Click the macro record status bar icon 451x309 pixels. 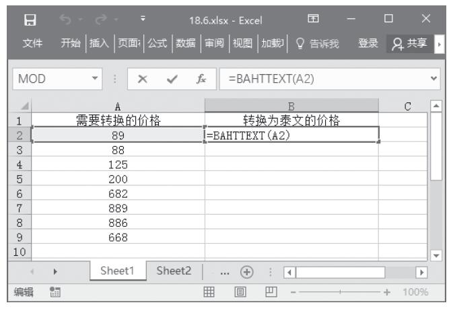pos(55,291)
